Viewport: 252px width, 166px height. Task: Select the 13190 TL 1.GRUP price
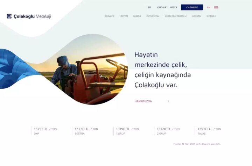coord(127,131)
